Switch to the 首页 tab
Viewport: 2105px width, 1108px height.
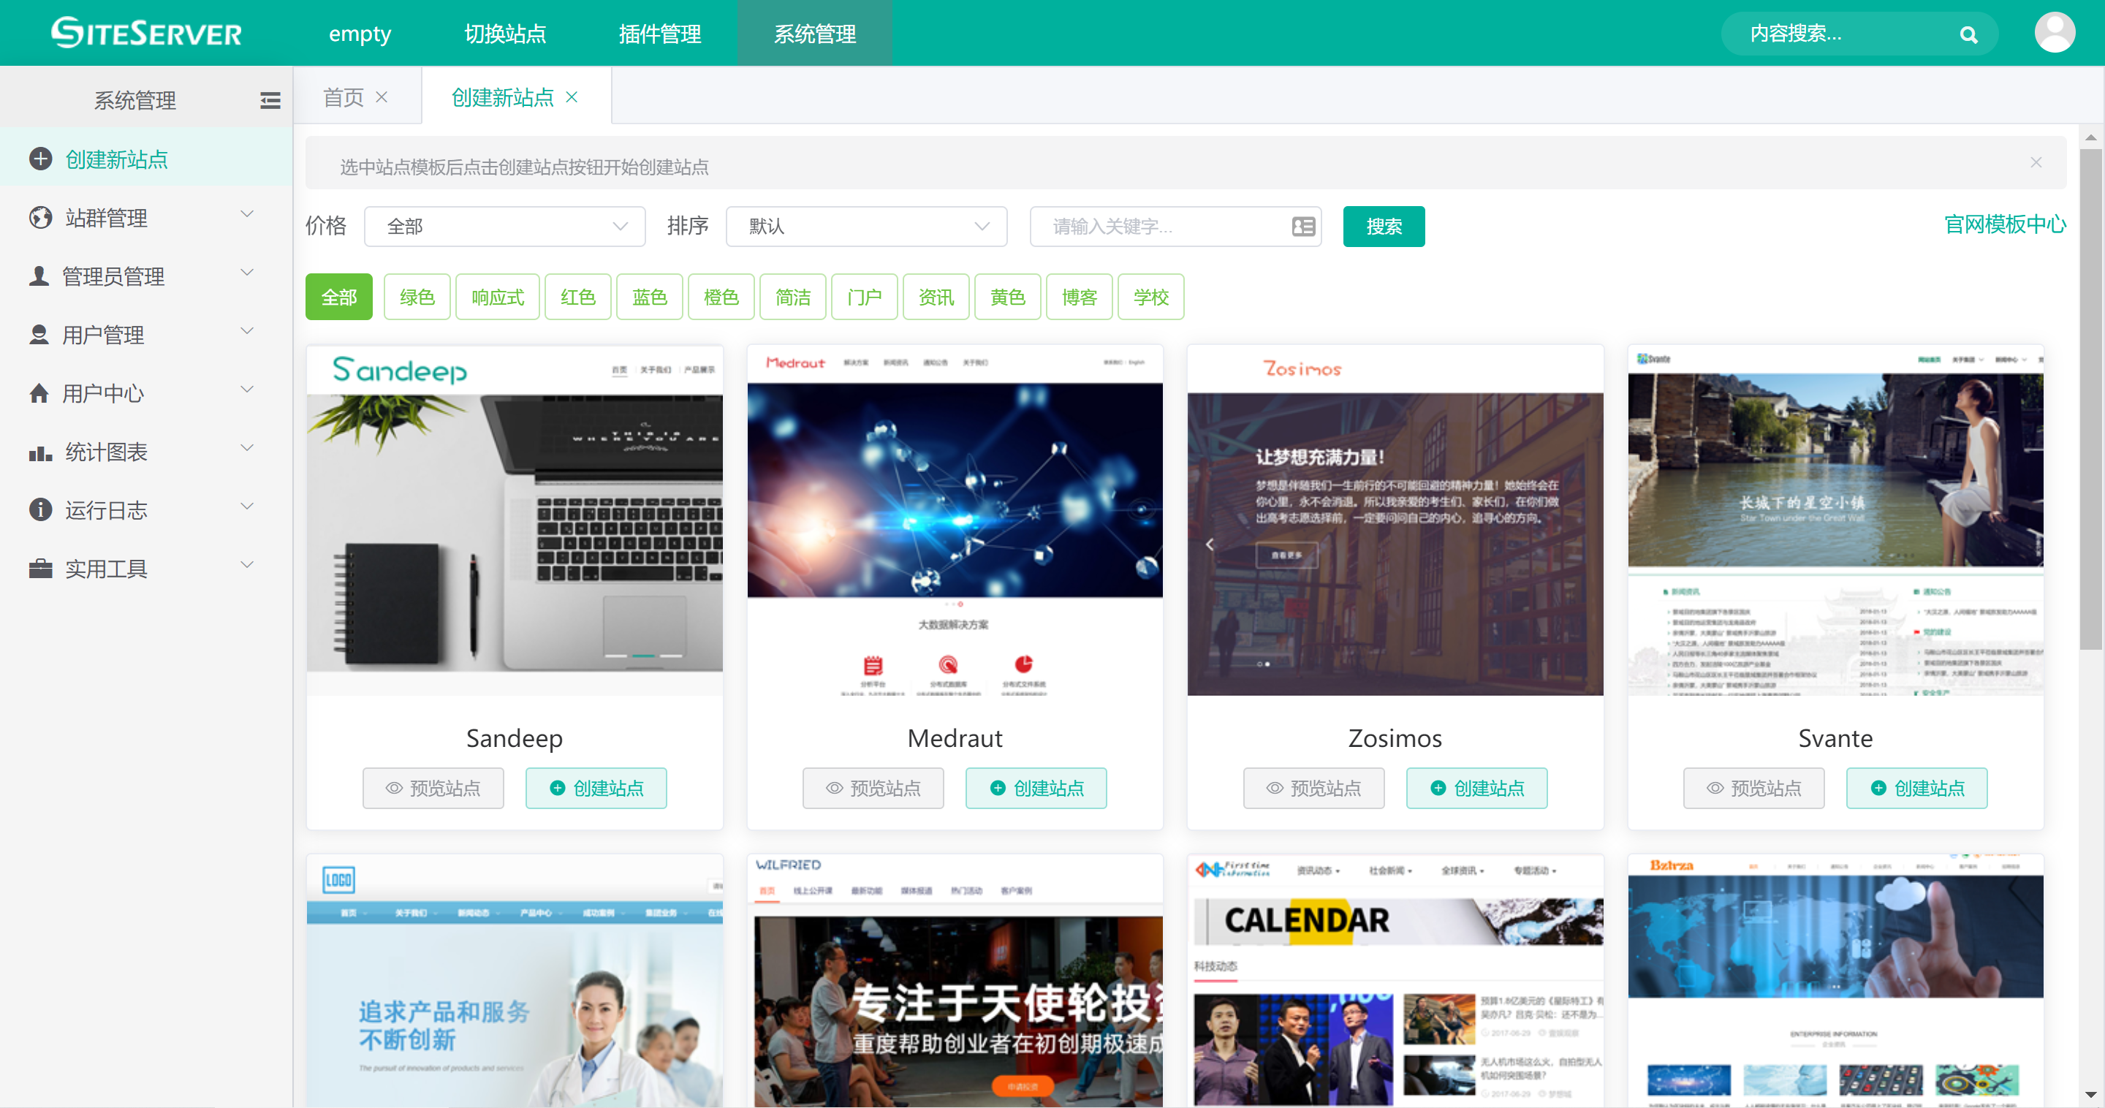344,96
